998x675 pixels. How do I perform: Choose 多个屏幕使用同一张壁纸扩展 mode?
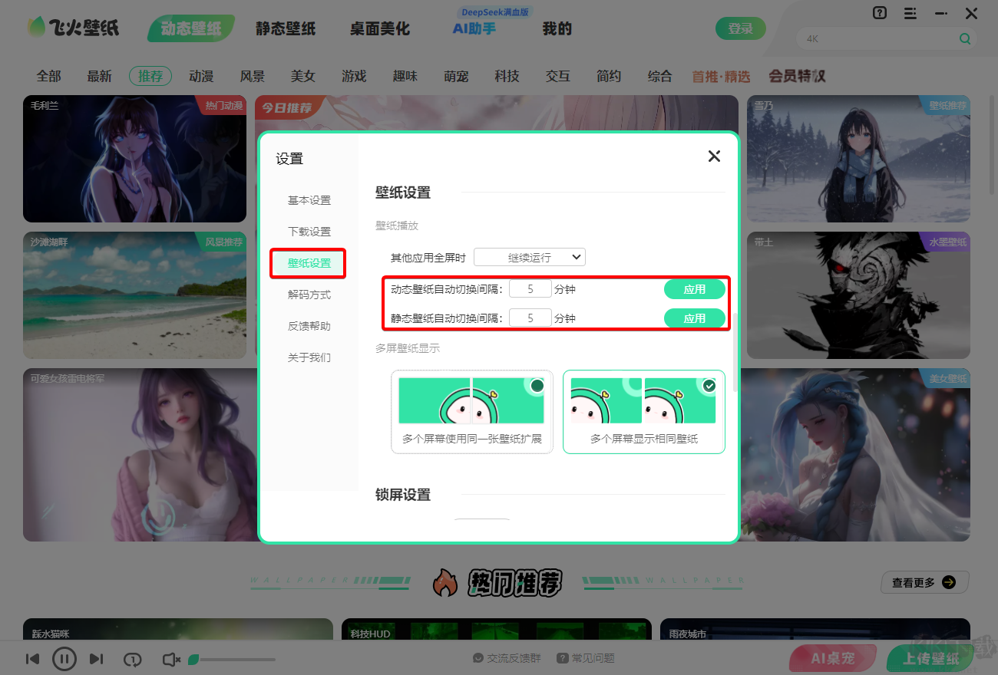coord(471,412)
